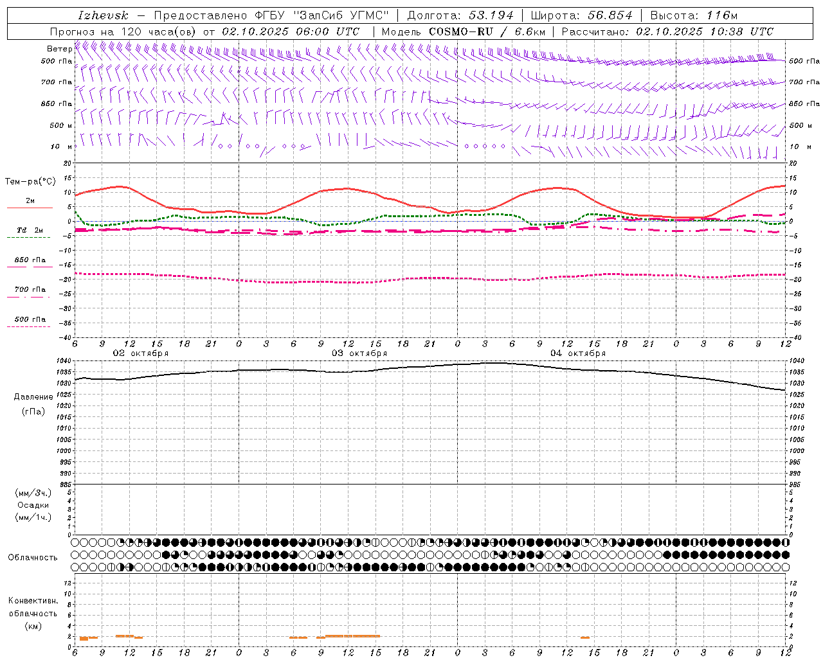The image size is (823, 658).
Task: Click the 10 м wind level label on left
Action: point(62,147)
